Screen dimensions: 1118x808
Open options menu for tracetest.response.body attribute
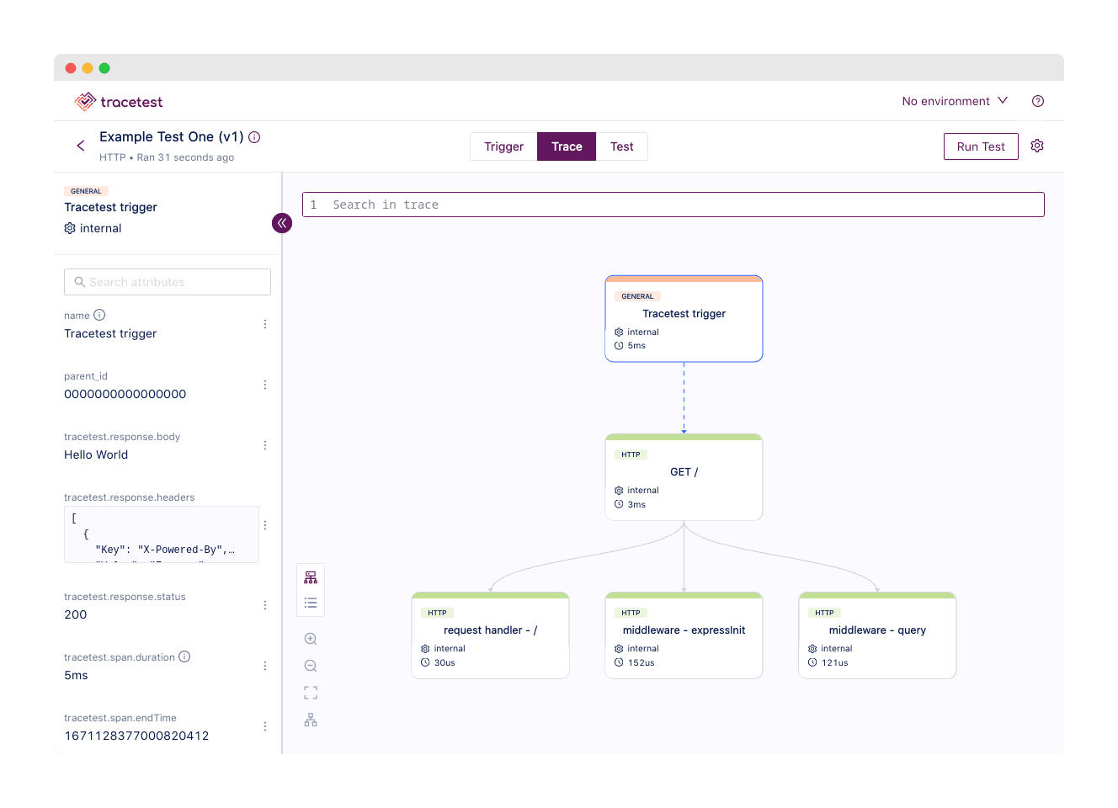[x=265, y=445]
